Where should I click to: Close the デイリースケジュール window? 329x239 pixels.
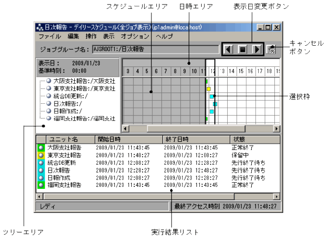(x=277, y=28)
